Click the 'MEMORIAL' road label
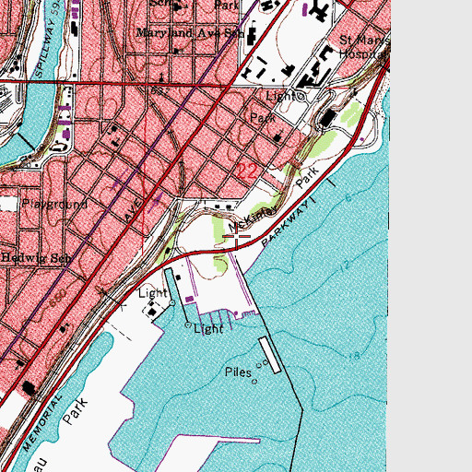 (42, 423)
